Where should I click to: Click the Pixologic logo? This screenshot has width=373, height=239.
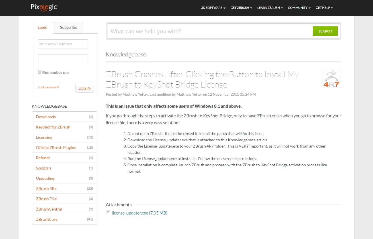[44, 7]
